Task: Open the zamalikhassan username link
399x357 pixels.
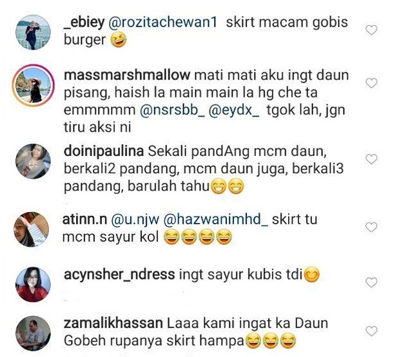Action: point(113,323)
